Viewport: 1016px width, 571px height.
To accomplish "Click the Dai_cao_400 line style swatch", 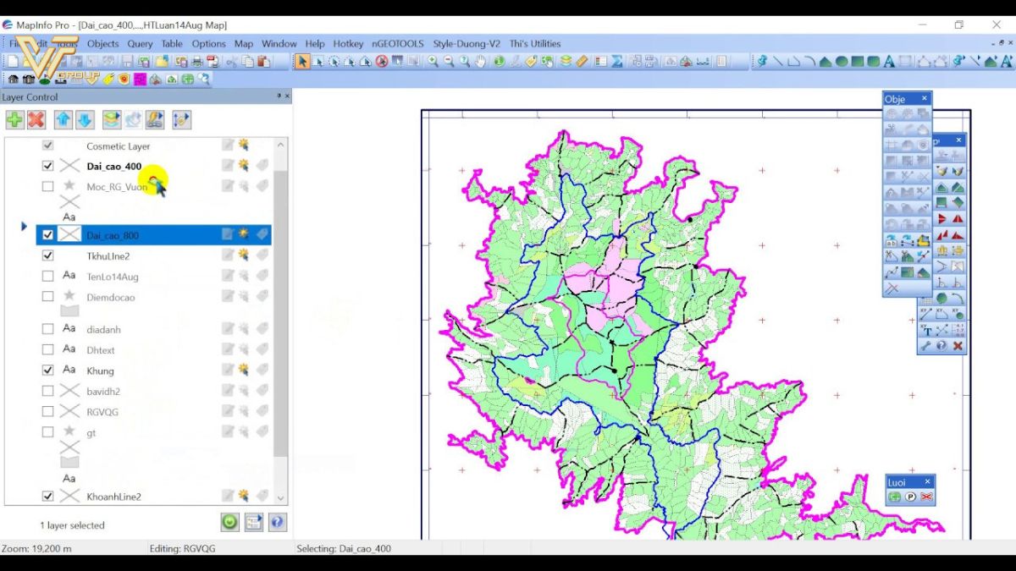I will point(69,166).
